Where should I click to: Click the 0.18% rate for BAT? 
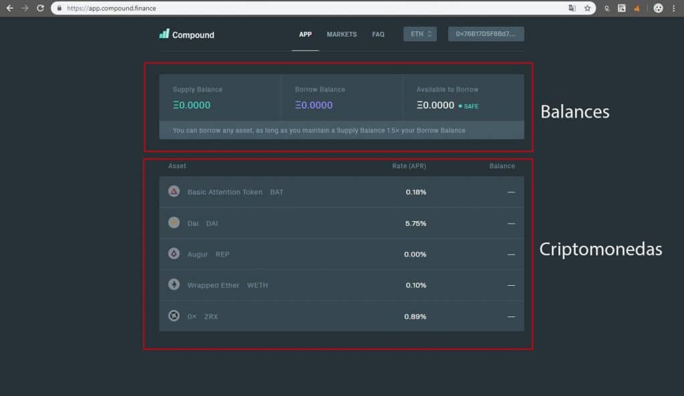coord(415,192)
